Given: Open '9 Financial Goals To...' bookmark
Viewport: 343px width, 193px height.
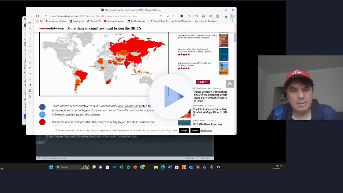Looking at the screenshot, I should (158, 21).
